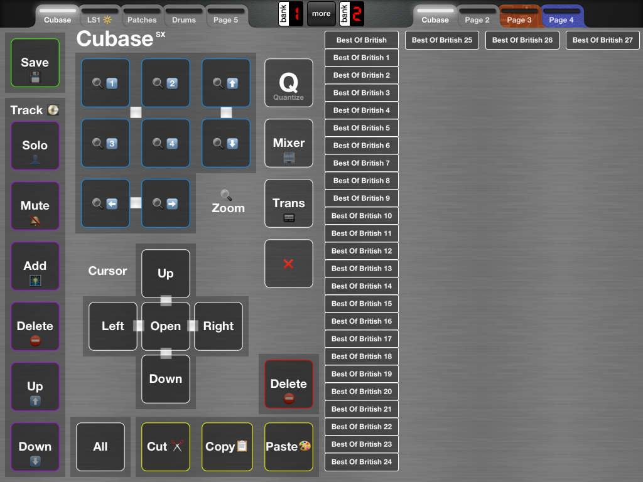Zoom out vertically with down-arrow magnifier
Viewport: 643px width, 482px height.
coord(226,143)
